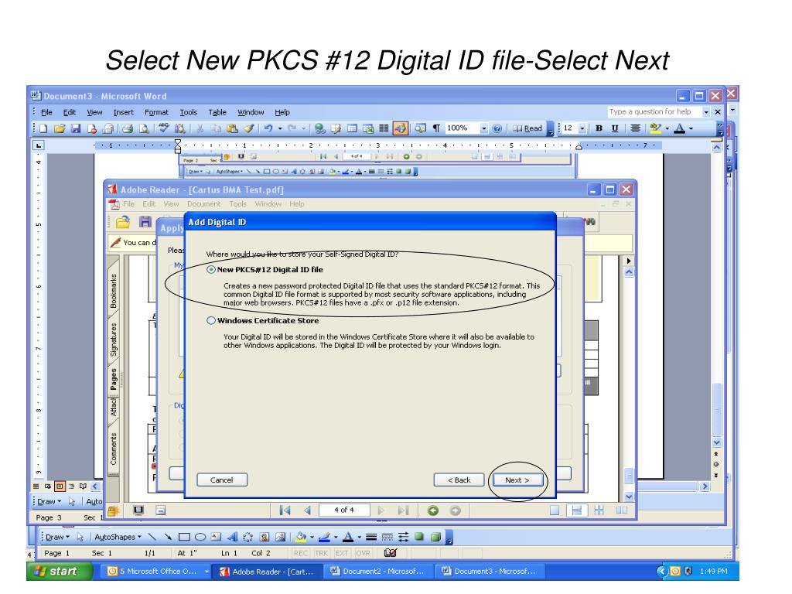Image resolution: width=792 pixels, height=594 pixels.
Task: Toggle Show/Hide paragraph marks icon
Action: (436, 128)
